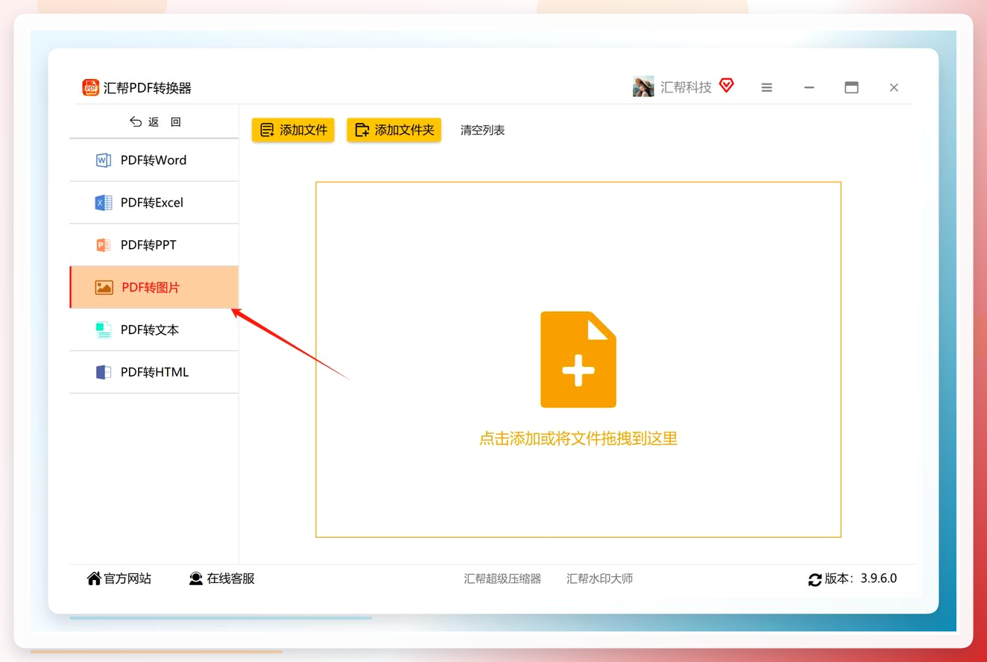Click the orange add-file document icon
The width and height of the screenshot is (987, 662).
point(578,359)
